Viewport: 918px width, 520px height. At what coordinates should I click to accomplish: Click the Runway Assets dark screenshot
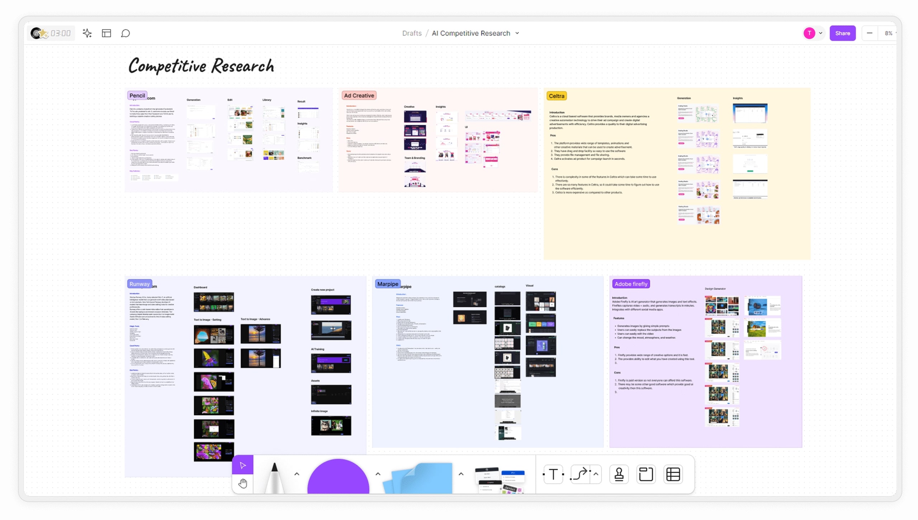tap(331, 394)
